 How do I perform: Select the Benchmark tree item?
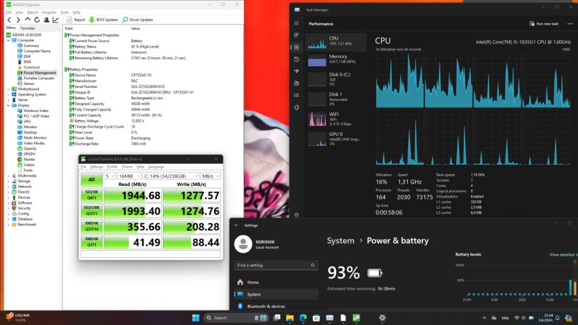tap(25, 224)
